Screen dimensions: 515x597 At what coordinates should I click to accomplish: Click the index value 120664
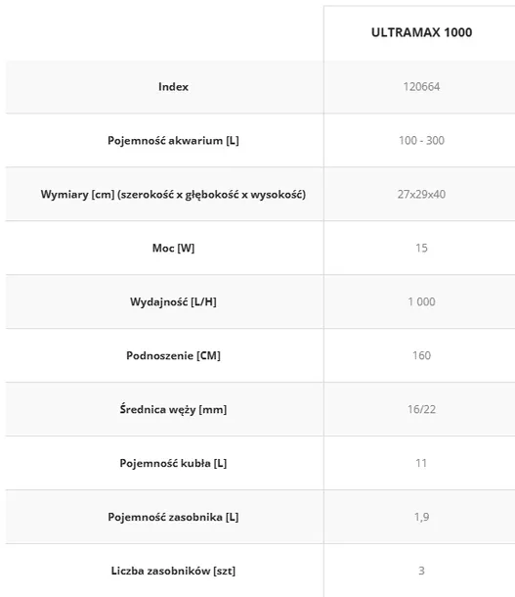421,87
